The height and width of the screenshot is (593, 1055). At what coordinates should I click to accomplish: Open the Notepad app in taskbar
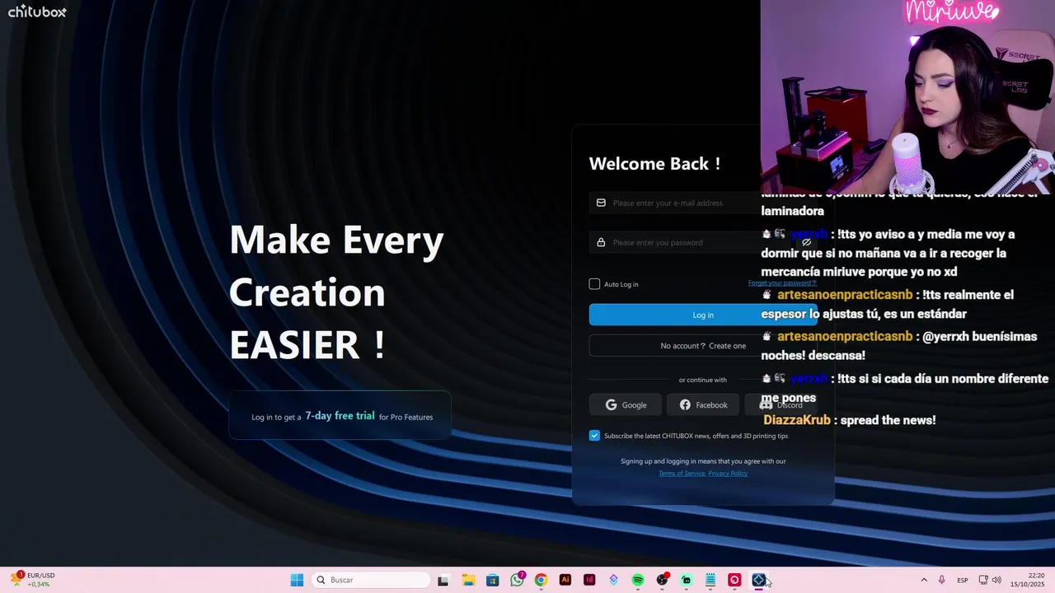710,580
